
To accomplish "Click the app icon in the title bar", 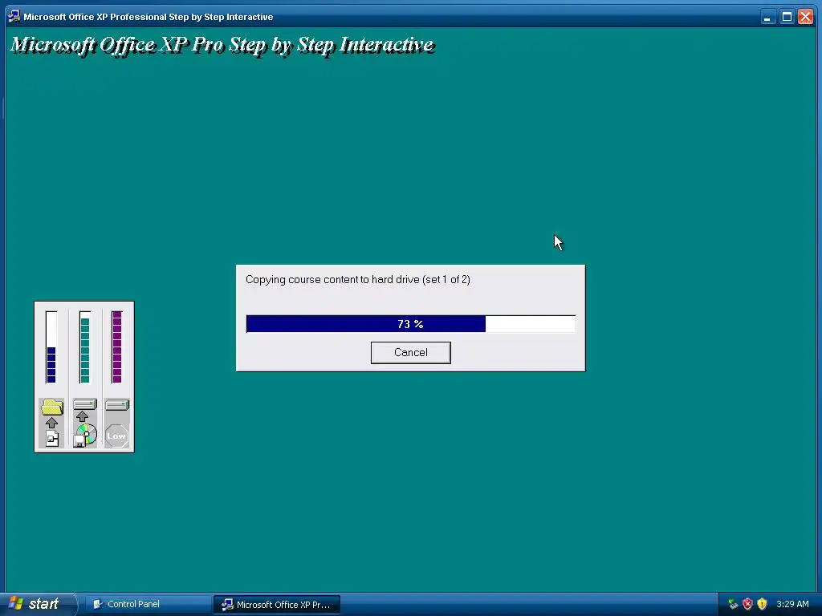I will tap(14, 16).
